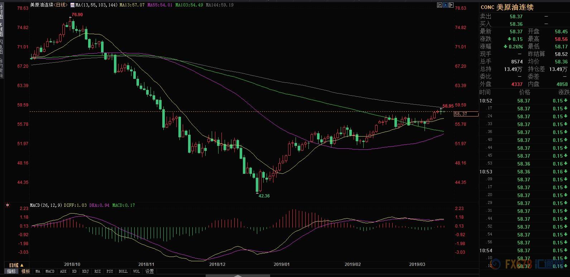Switch to the 模板 tab
Screen dimensions: 570x277
coord(26,271)
